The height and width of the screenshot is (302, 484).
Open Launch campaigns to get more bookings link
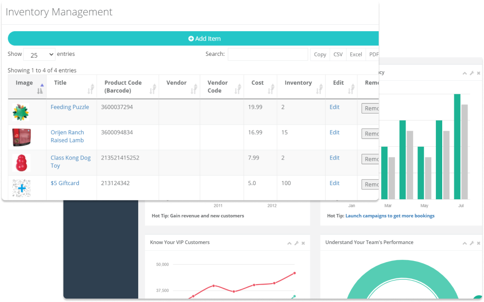[x=390, y=216]
